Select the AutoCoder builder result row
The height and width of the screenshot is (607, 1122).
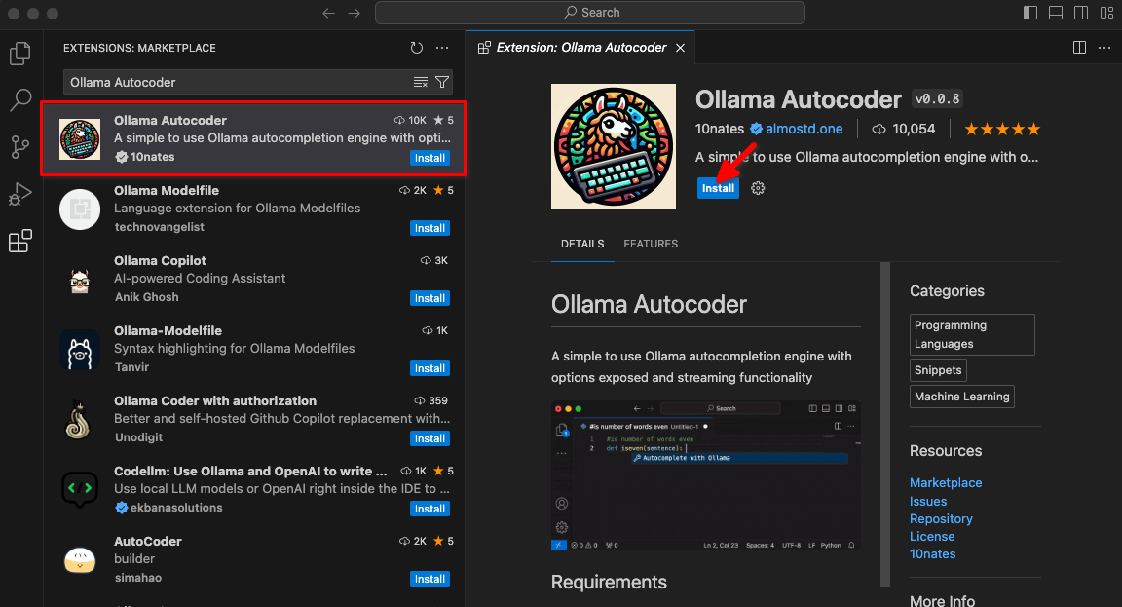[254, 560]
